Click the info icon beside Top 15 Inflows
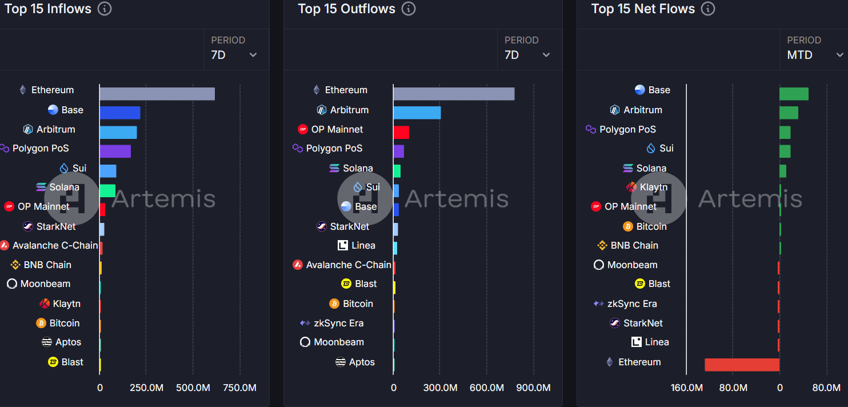Image resolution: width=848 pixels, height=407 pixels. pos(105,9)
